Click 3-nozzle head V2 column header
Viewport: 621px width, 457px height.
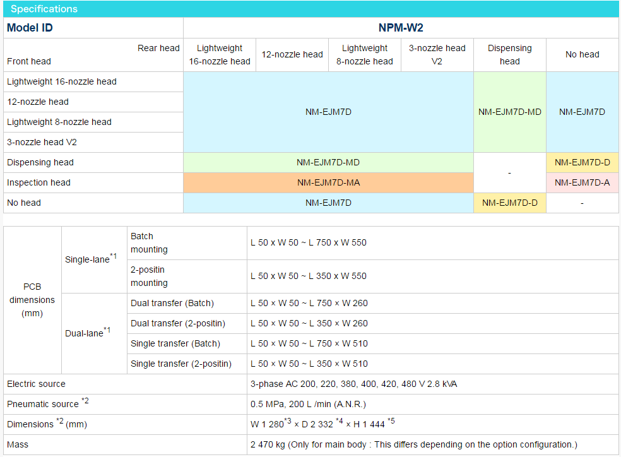[437, 55]
